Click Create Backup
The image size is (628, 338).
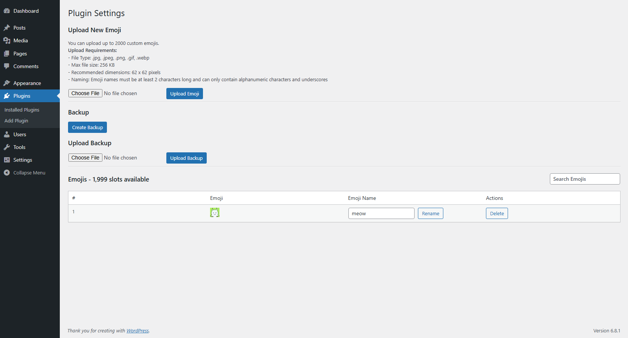click(87, 127)
